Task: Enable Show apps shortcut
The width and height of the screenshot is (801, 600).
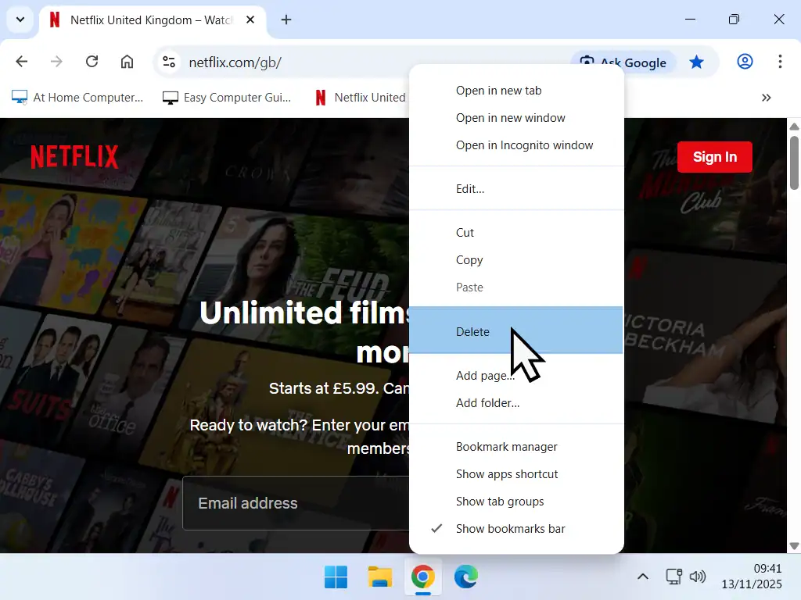Action: 507,473
